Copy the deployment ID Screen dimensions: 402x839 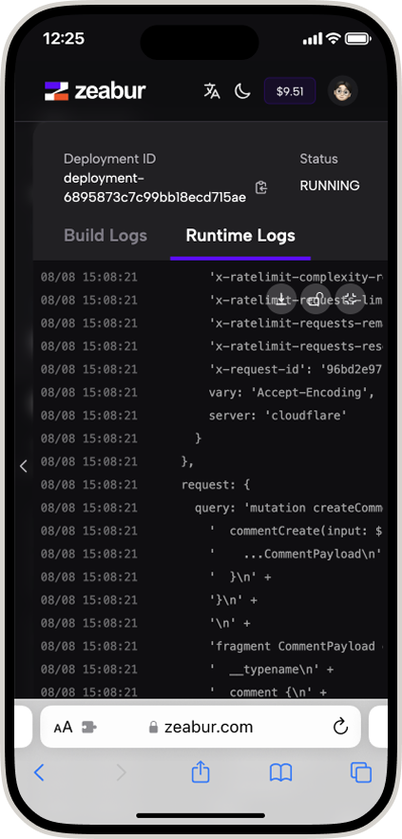pyautogui.click(x=260, y=187)
